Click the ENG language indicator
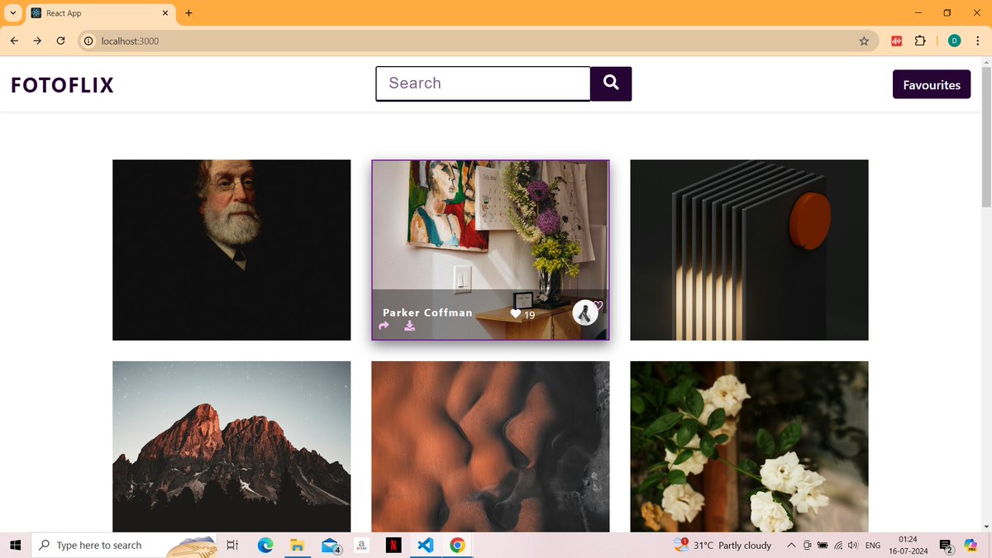 [x=872, y=546]
